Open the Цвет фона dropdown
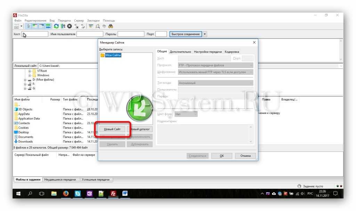Image resolution: width=356 pixels, height=211 pixels. (186, 114)
